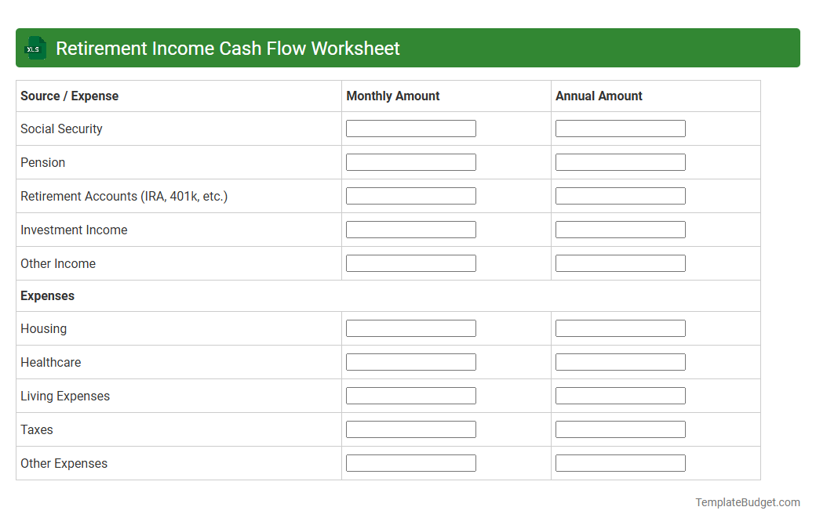816x525 pixels.
Task: Select the Retirement Accounts monthly amount field
Action: 410,195
